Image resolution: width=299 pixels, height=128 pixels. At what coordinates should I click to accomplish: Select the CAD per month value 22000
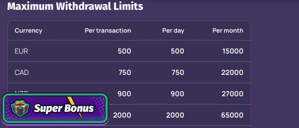coord(232,72)
